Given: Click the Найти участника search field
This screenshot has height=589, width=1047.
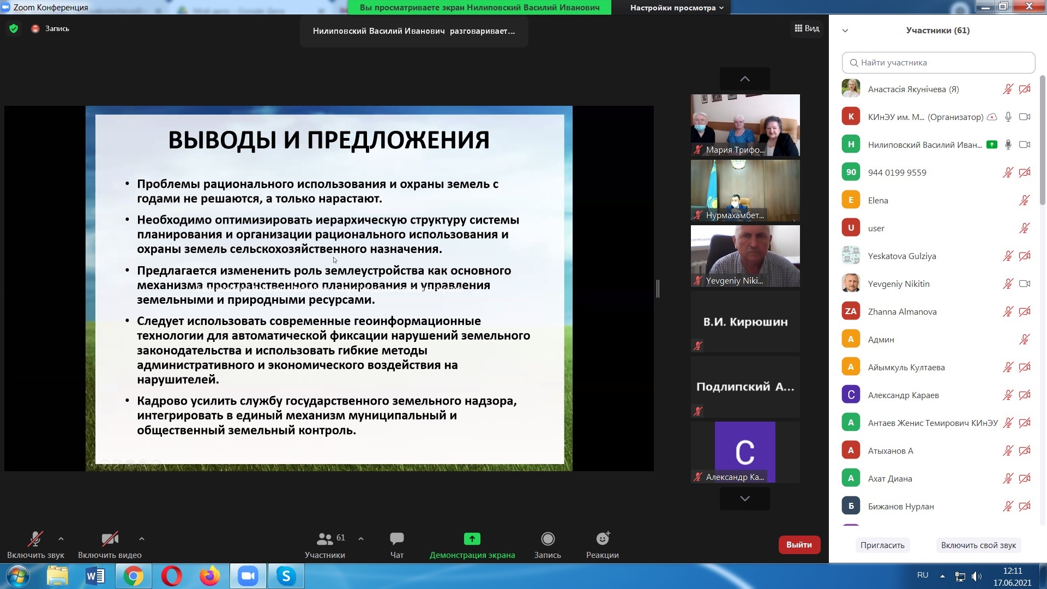Looking at the screenshot, I should (938, 63).
